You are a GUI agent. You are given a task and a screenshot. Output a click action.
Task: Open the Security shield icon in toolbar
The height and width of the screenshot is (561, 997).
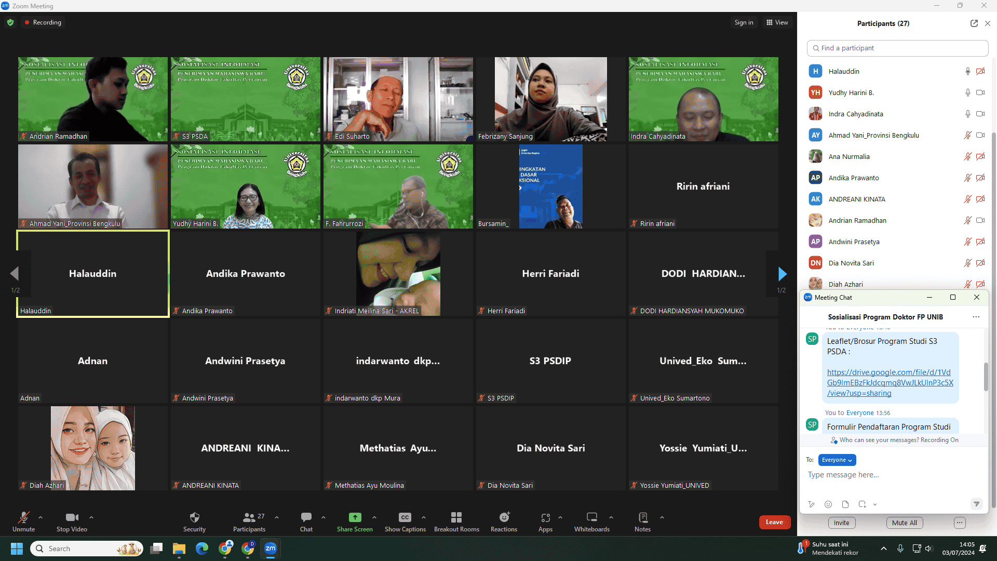point(195,522)
